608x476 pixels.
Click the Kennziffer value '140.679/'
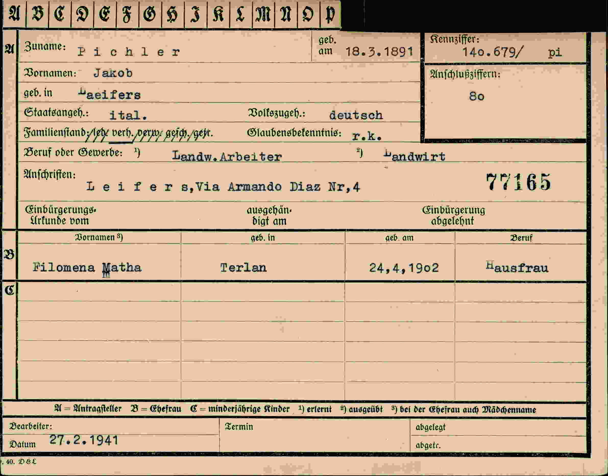493,52
